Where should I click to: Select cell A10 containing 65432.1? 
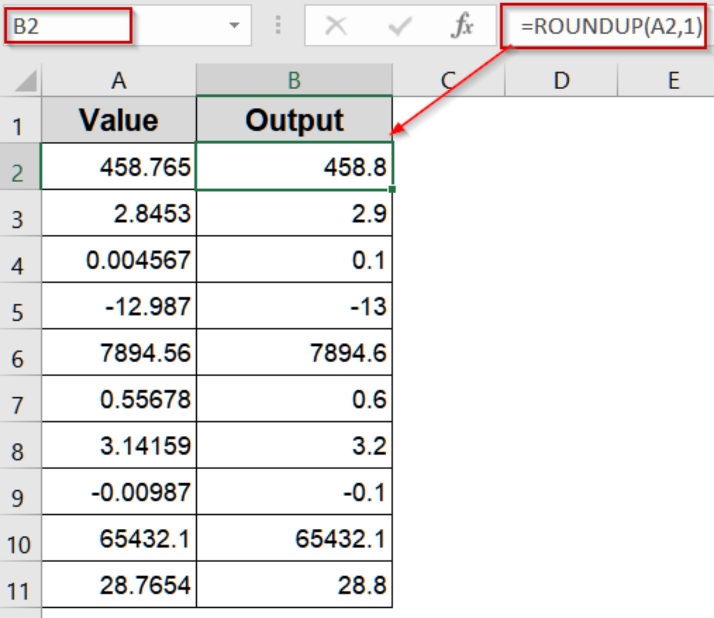(119, 540)
